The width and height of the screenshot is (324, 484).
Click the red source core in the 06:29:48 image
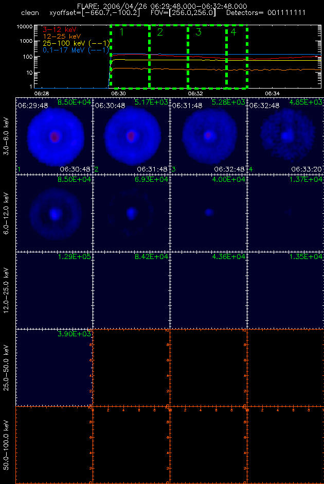(55, 136)
